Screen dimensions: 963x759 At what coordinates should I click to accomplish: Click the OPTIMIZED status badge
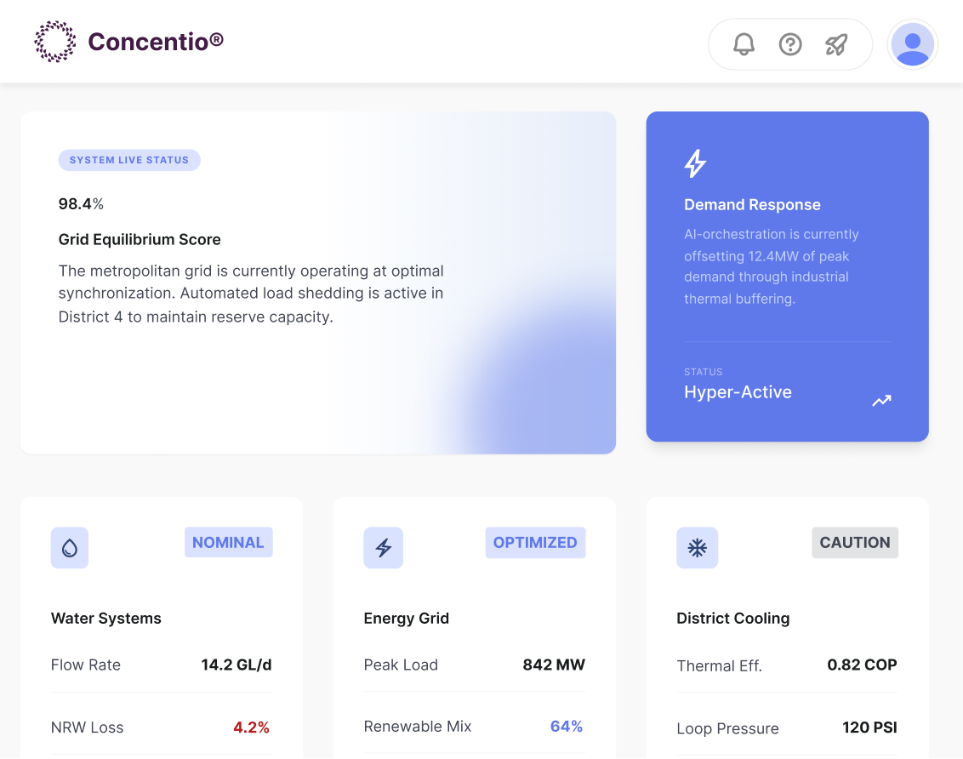point(535,542)
